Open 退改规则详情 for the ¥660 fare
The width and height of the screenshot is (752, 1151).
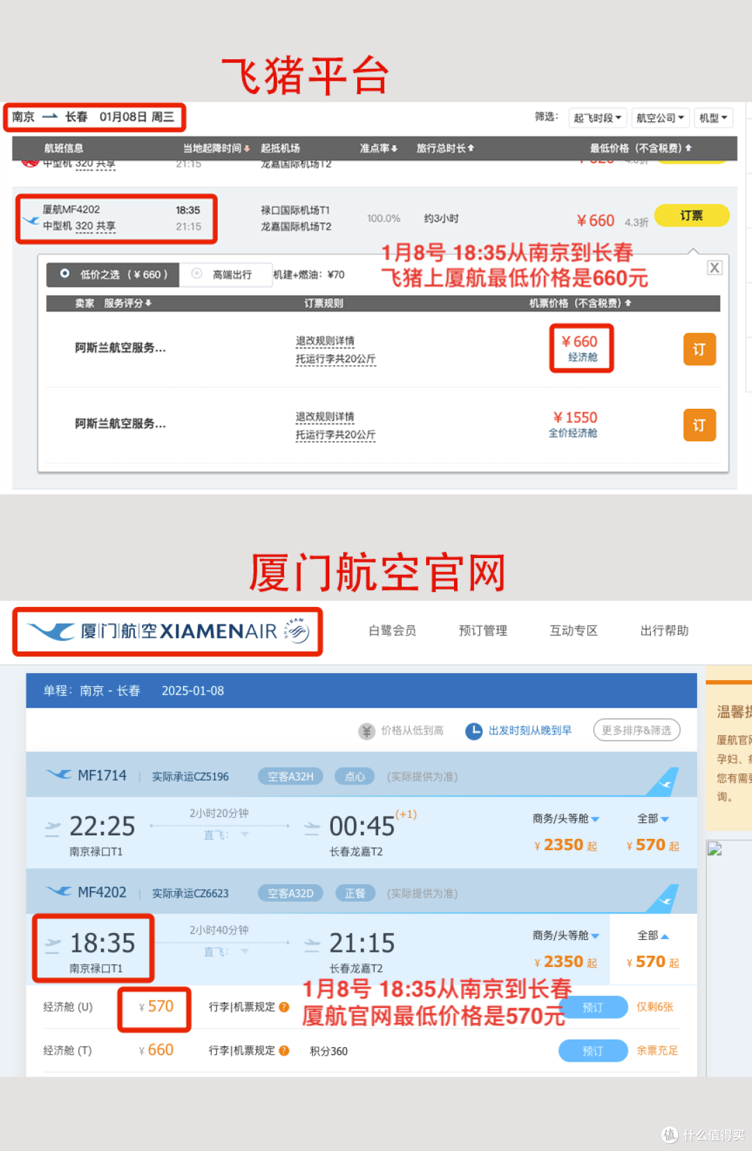click(325, 341)
